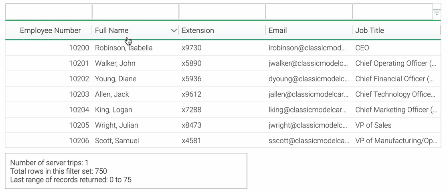Focus the Employee Number filter field
This screenshot has height=192, width=447.
point(49,12)
